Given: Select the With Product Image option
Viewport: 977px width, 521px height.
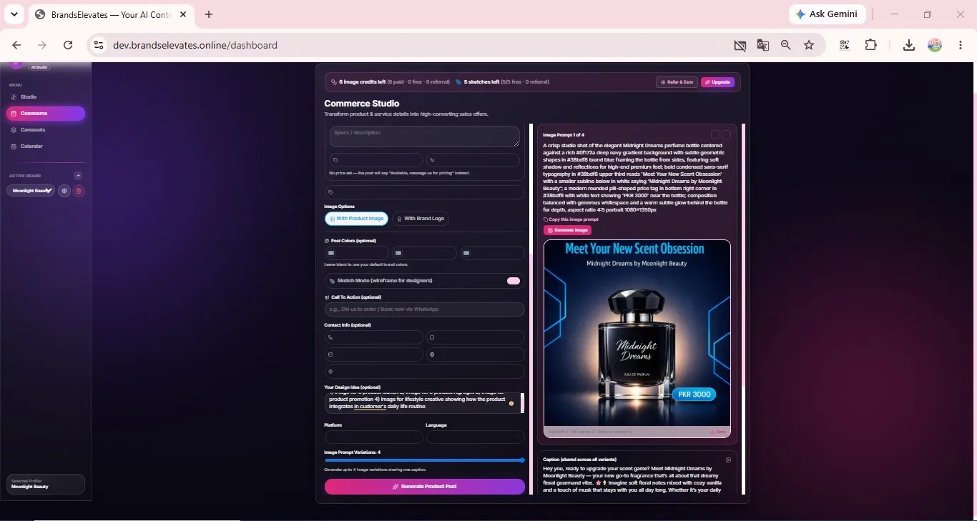Looking at the screenshot, I should point(356,219).
